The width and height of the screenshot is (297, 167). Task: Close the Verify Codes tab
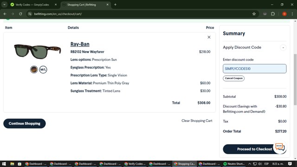pos(56,5)
